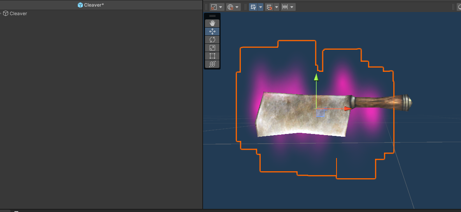Open the grid axis settings dropdown
This screenshot has height=212, width=461.
(261, 7)
